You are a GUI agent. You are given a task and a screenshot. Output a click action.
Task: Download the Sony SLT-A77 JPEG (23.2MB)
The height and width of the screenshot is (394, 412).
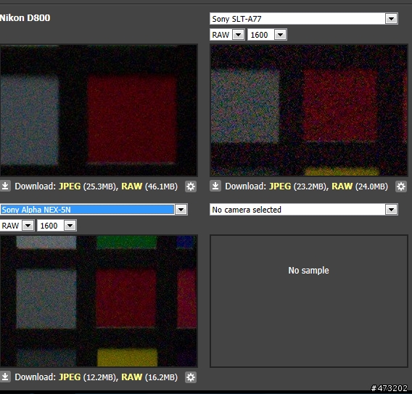(x=280, y=186)
